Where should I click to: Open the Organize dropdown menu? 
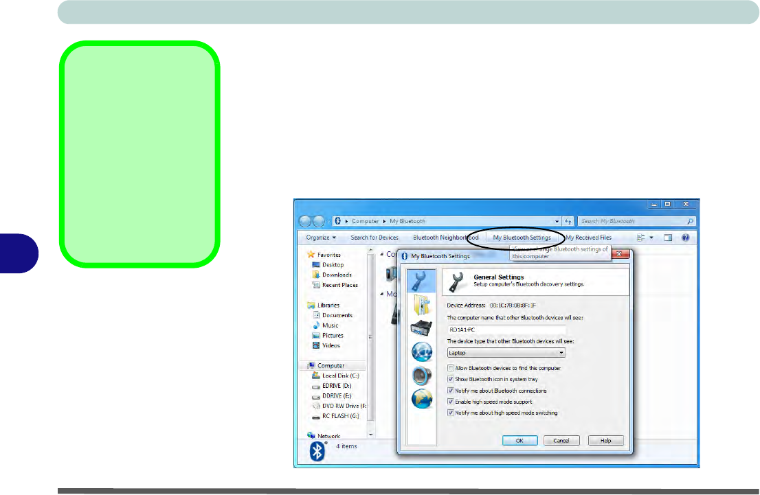[x=321, y=238]
